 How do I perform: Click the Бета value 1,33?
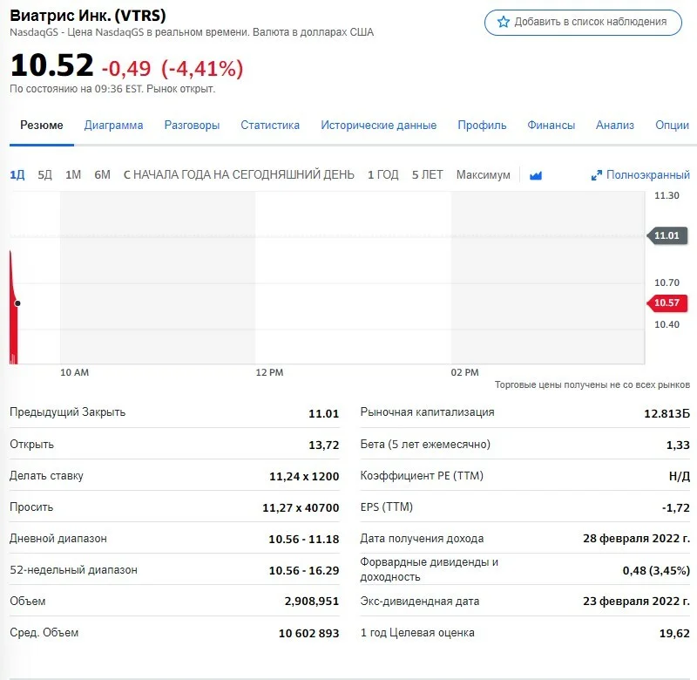coord(678,445)
